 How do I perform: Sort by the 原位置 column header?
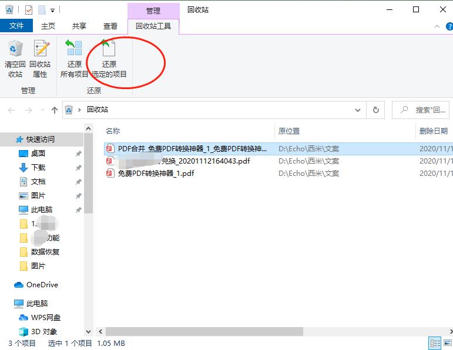click(x=289, y=131)
